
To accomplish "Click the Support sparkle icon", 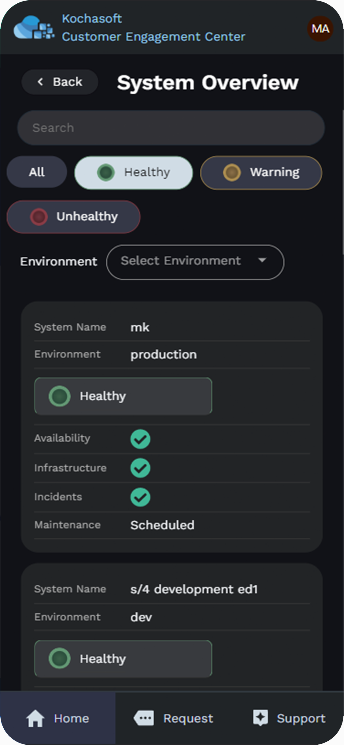I will pos(260,717).
